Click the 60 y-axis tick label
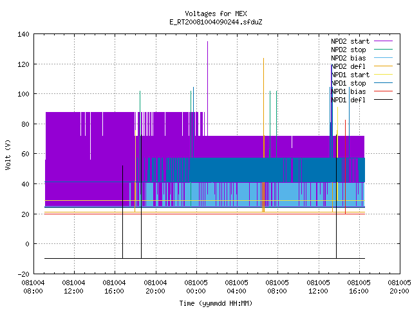Image resolution: width=412 pixels, height=309 pixels. [25, 154]
